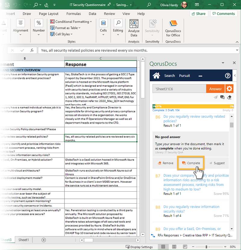The width and height of the screenshot is (241, 250).
Task: Open QorusDocs answer settings gear
Action: point(230,89)
